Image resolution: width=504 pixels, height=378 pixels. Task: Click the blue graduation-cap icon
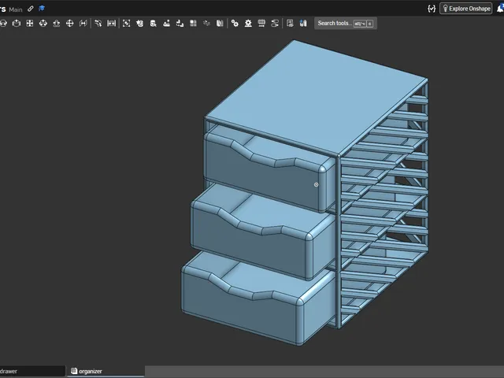click(42, 9)
